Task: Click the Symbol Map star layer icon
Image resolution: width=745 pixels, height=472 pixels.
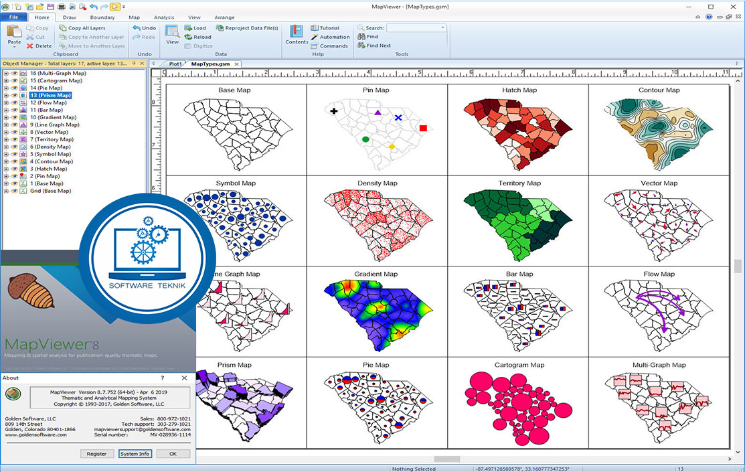Action: pos(23,155)
